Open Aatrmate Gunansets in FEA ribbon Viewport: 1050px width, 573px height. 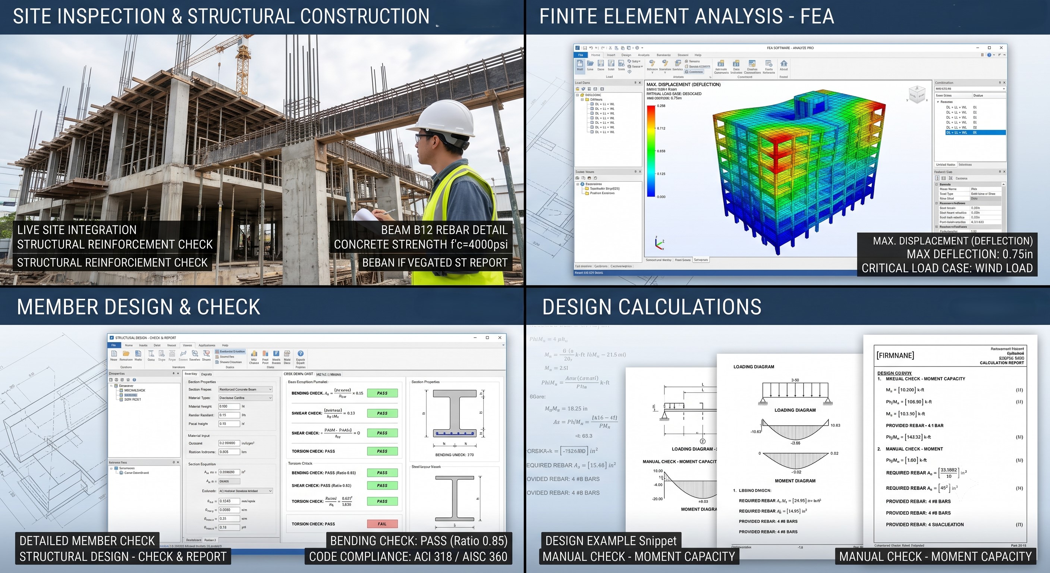click(721, 67)
